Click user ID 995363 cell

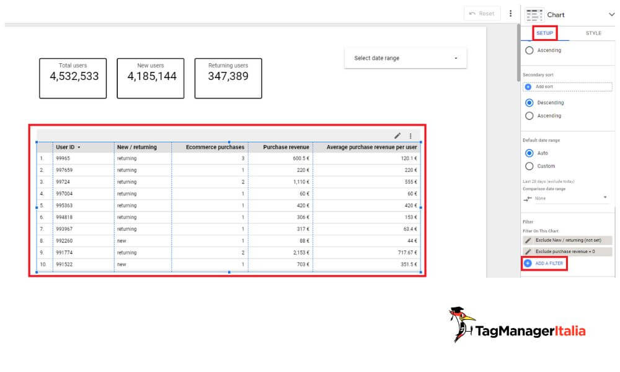64,206
